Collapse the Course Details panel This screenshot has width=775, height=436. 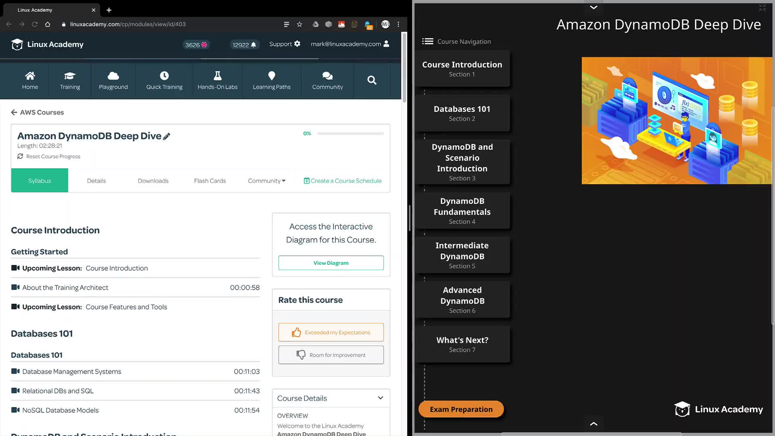(380, 398)
